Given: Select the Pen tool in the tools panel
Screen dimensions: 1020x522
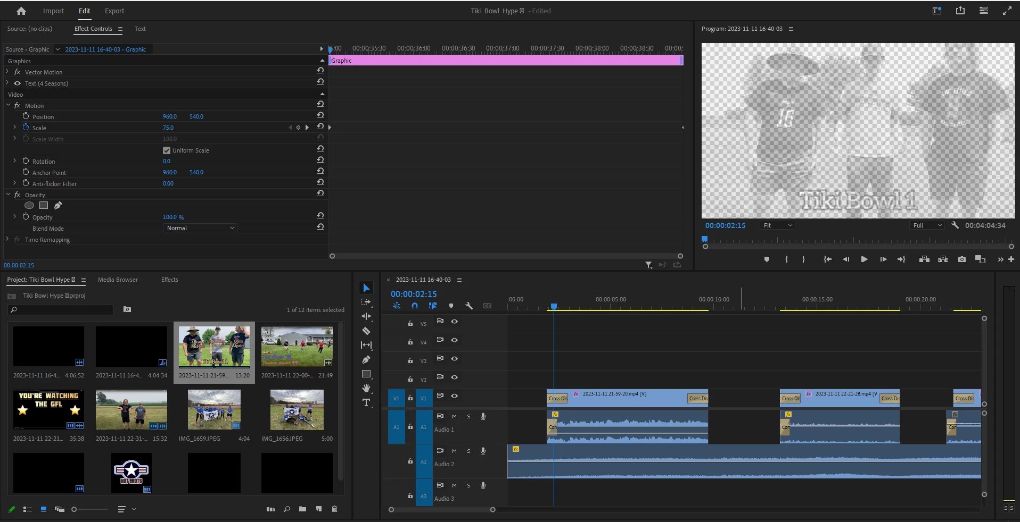Looking at the screenshot, I should point(366,359).
